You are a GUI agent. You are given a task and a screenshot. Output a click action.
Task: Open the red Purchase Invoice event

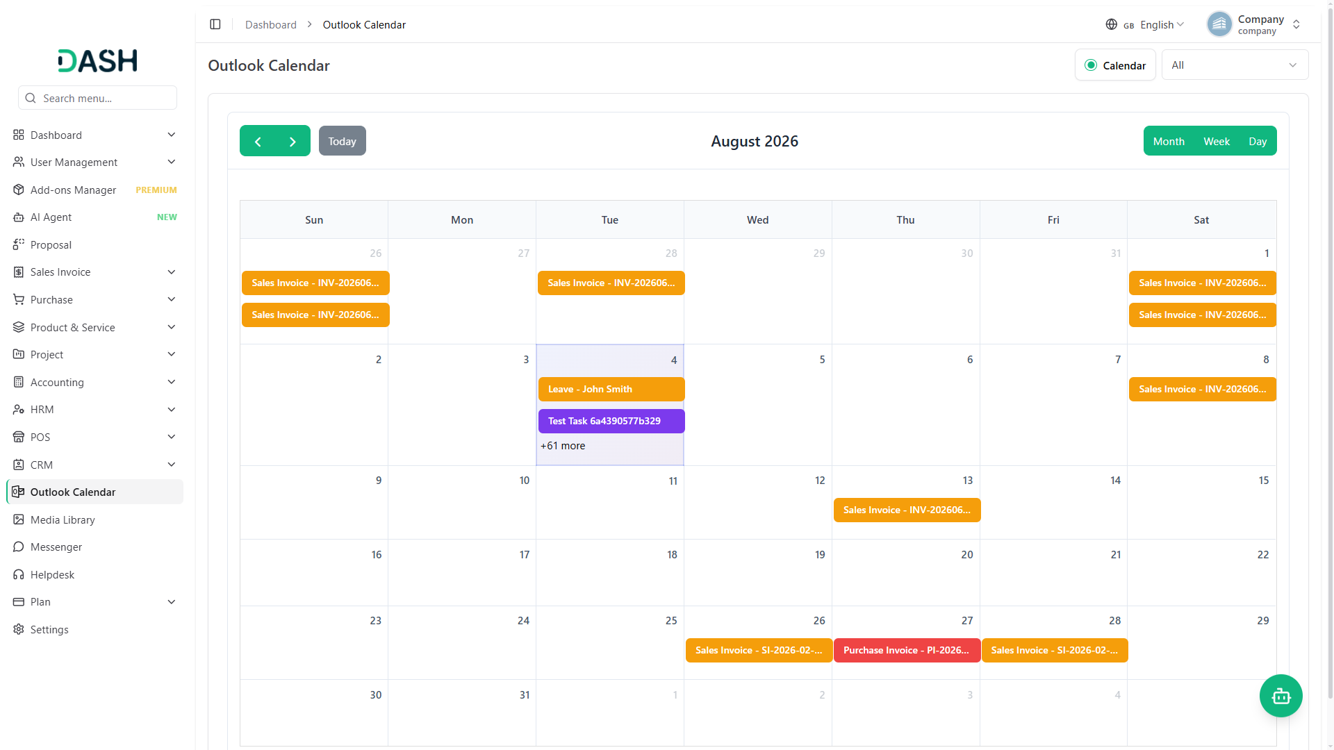(x=907, y=650)
